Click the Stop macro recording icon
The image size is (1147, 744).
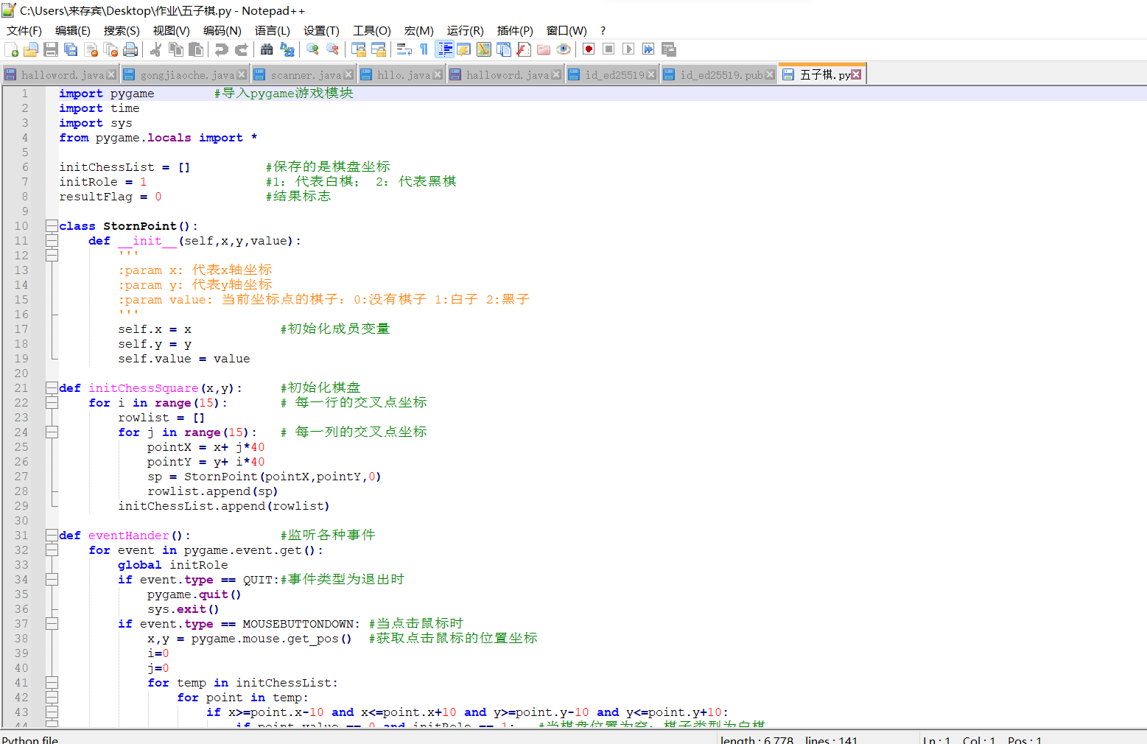point(608,49)
